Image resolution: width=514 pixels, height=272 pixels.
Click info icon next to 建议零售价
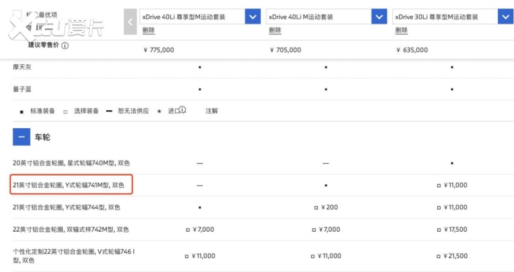(65, 46)
